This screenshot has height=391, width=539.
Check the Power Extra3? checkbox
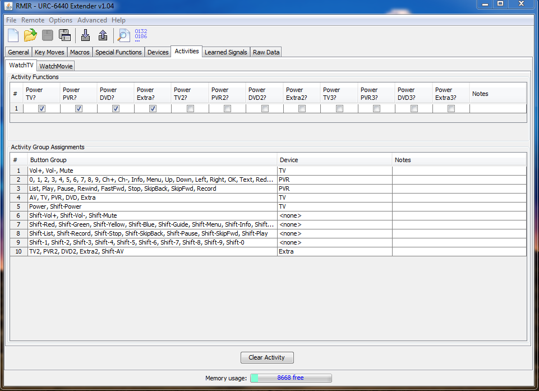click(x=451, y=109)
